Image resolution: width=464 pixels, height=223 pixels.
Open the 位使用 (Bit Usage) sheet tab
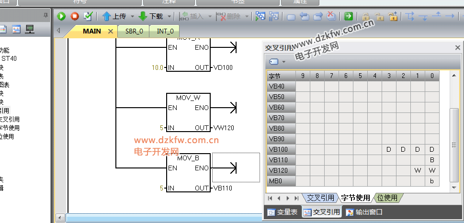387,198
